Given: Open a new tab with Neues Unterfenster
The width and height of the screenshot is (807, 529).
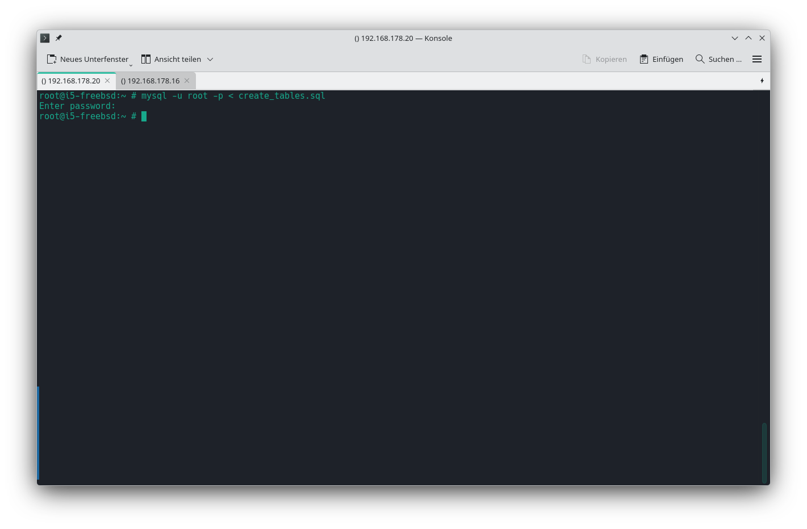Looking at the screenshot, I should tap(88, 59).
